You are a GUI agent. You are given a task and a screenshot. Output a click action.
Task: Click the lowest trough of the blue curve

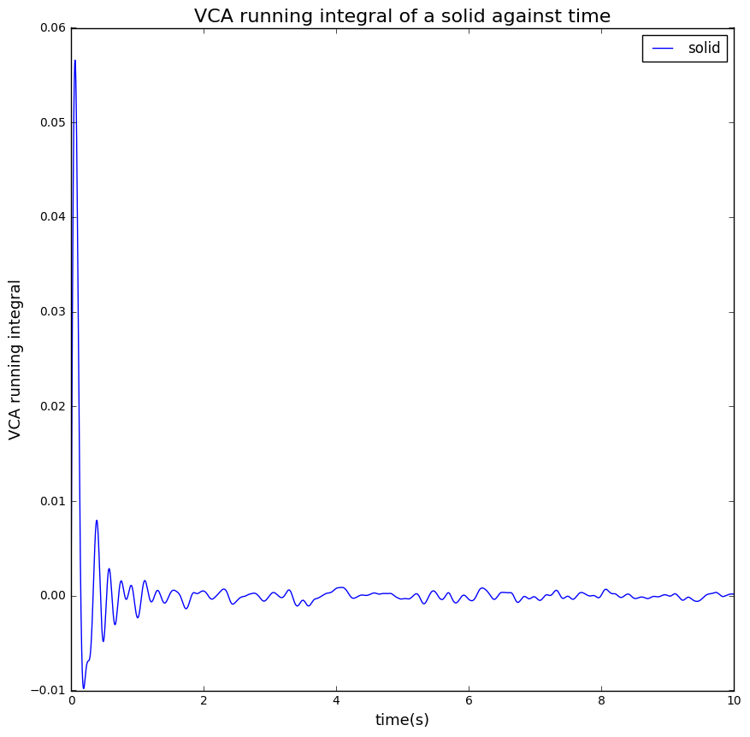[84, 688]
